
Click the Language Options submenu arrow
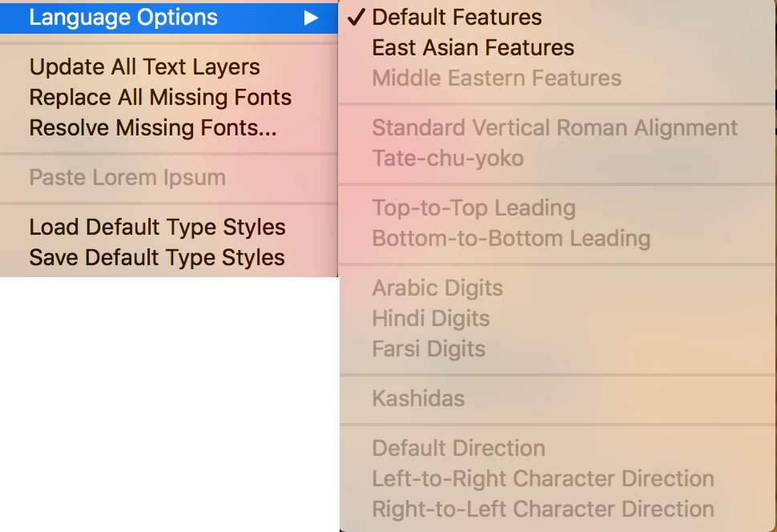point(311,18)
